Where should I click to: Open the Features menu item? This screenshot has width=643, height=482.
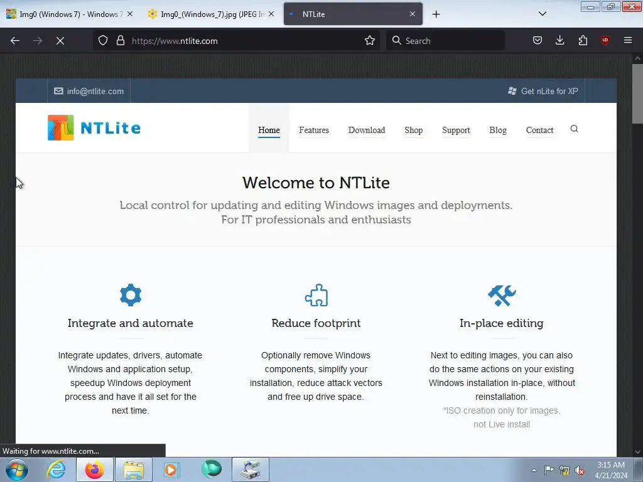(x=314, y=130)
